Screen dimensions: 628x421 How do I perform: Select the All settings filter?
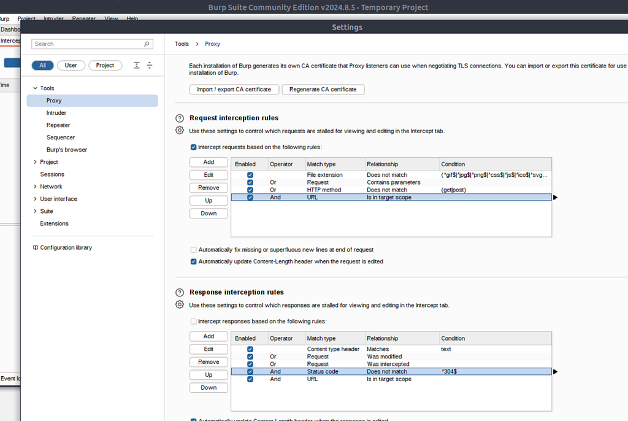pyautogui.click(x=42, y=65)
